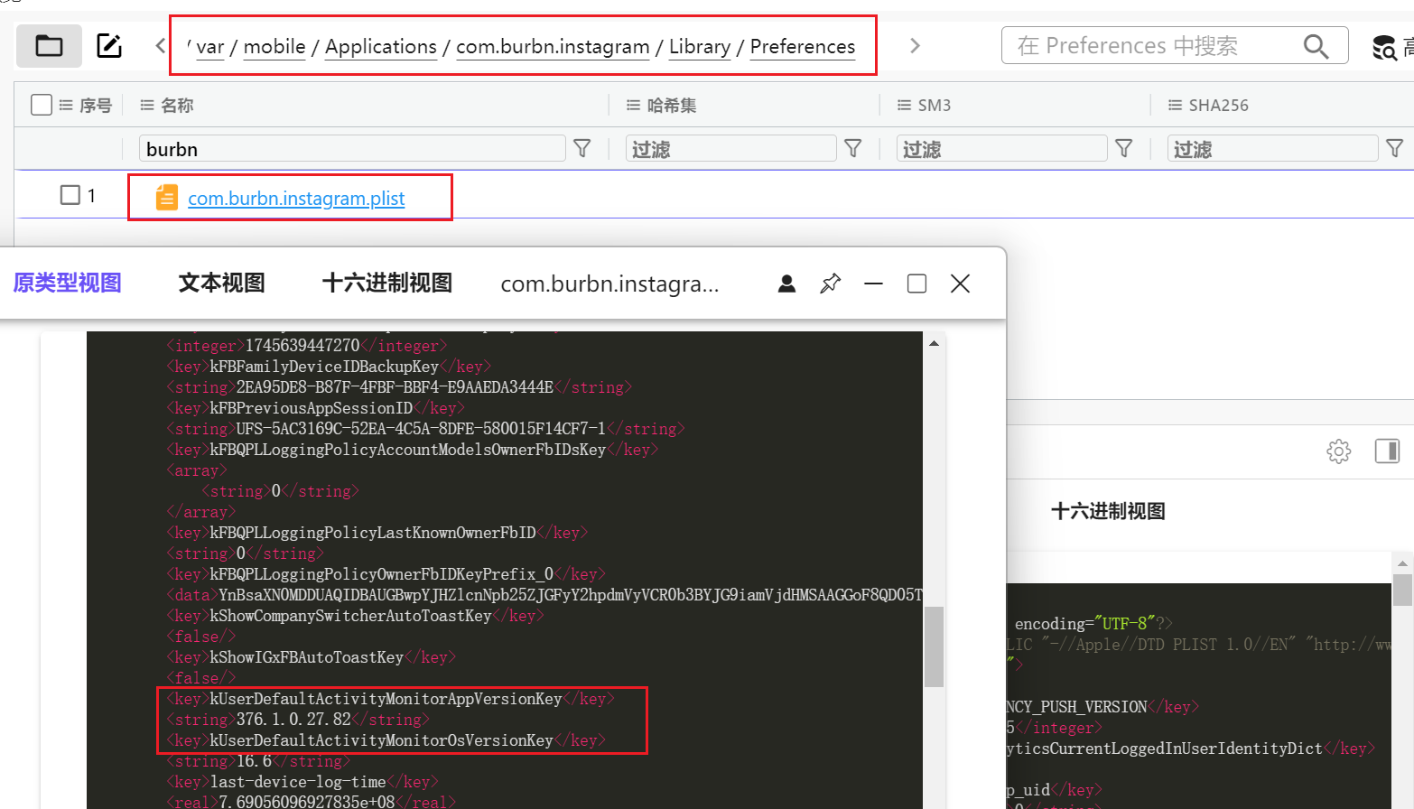Click the folder browse icon
The image size is (1414, 809).
pyautogui.click(x=49, y=45)
